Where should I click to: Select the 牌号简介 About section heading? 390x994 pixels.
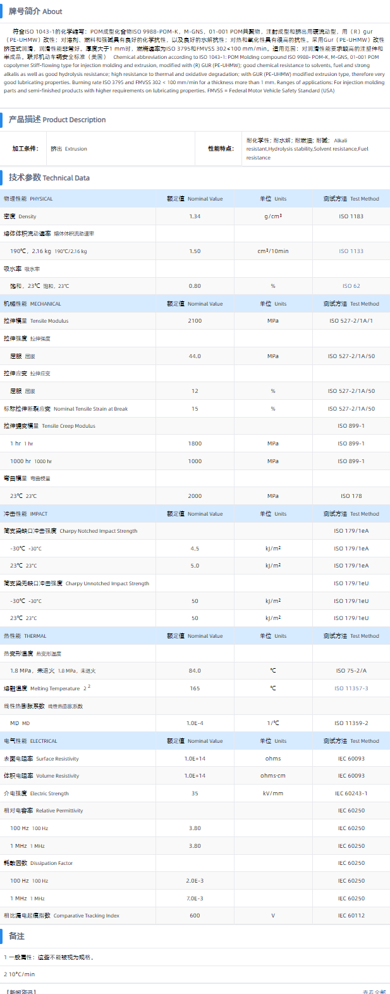click(x=35, y=11)
